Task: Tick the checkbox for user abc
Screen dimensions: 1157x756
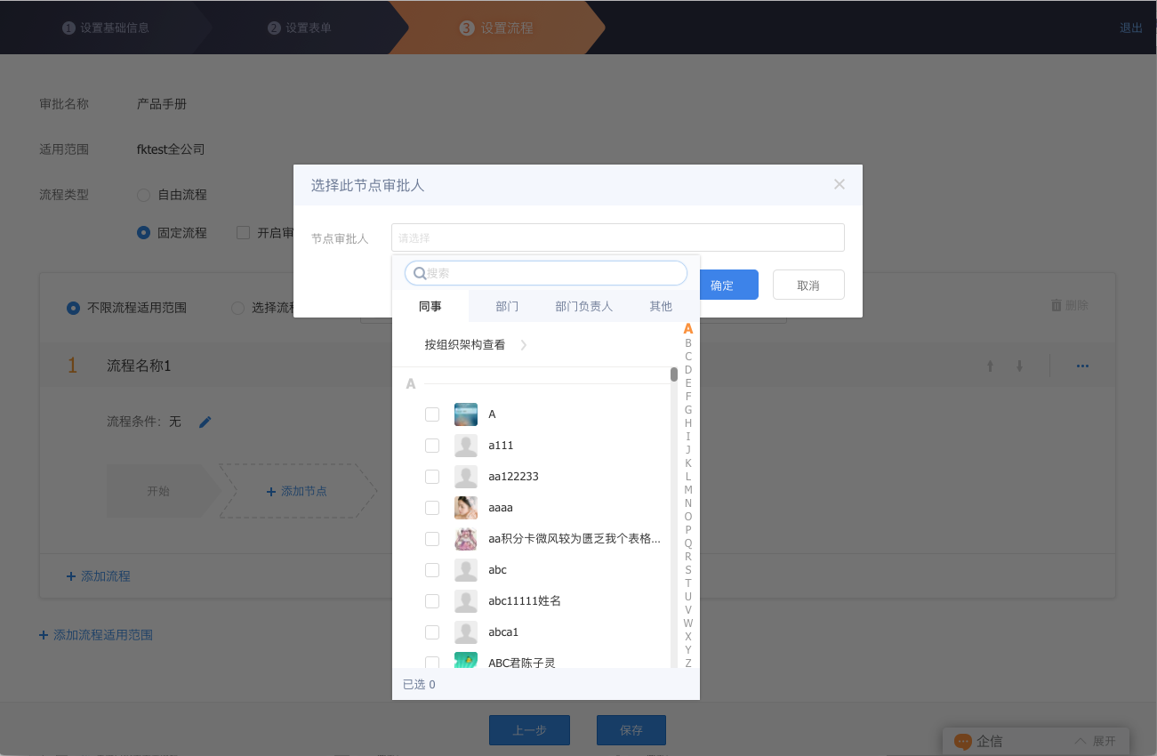Action: click(432, 570)
